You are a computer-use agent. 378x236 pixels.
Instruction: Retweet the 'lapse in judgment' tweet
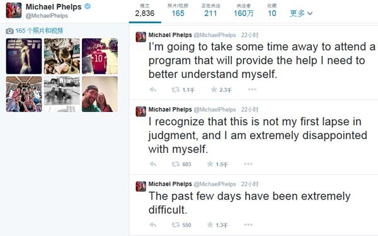(x=176, y=164)
